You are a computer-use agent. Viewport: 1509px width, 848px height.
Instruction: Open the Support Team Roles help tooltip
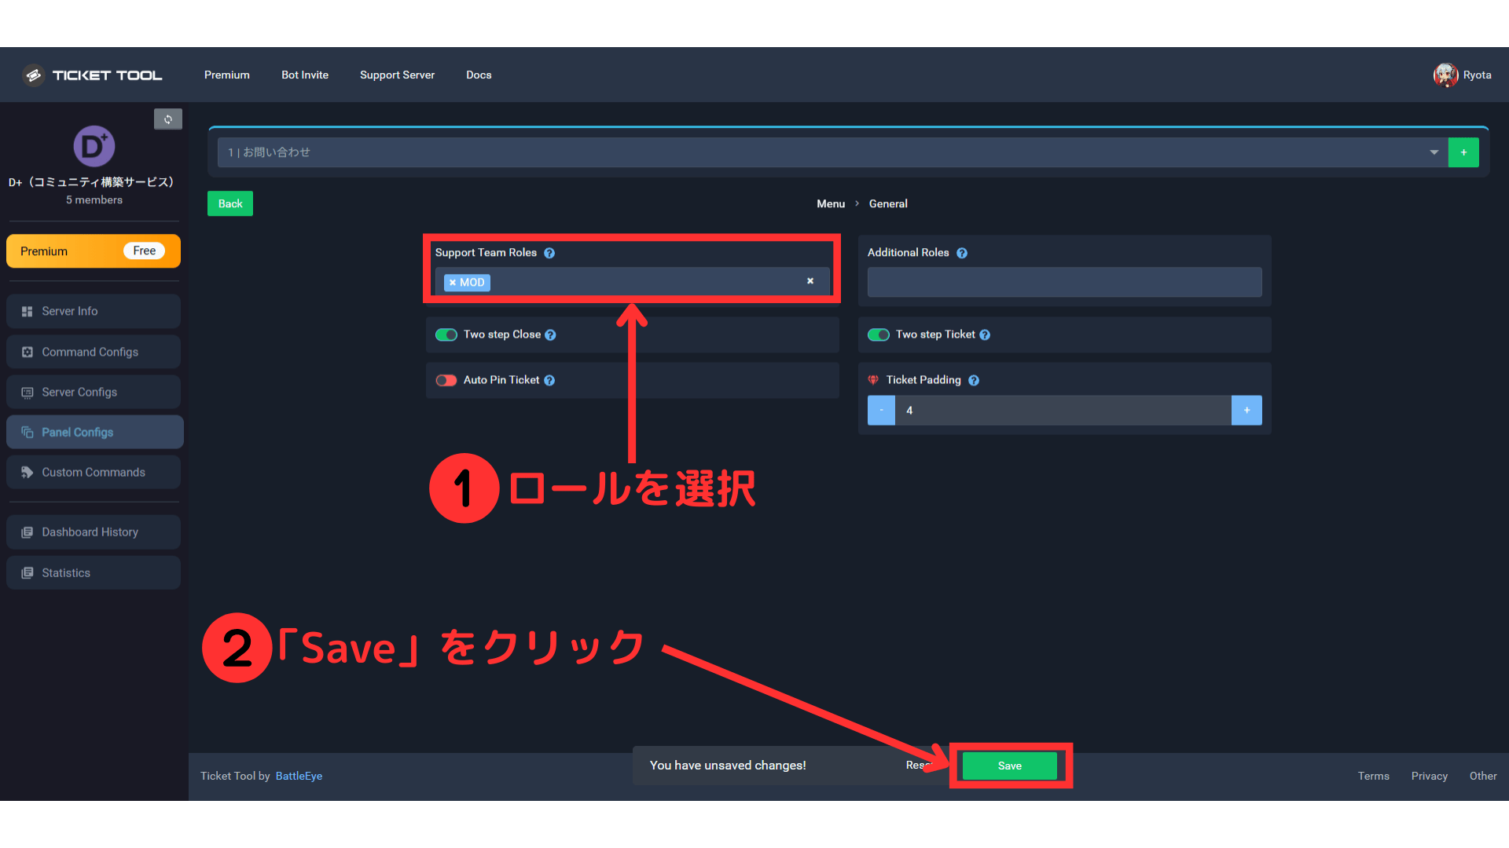[x=549, y=253]
